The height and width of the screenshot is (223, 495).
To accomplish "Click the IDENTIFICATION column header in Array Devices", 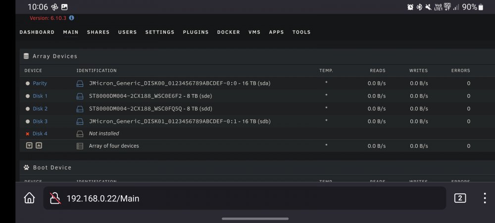I will [97, 70].
